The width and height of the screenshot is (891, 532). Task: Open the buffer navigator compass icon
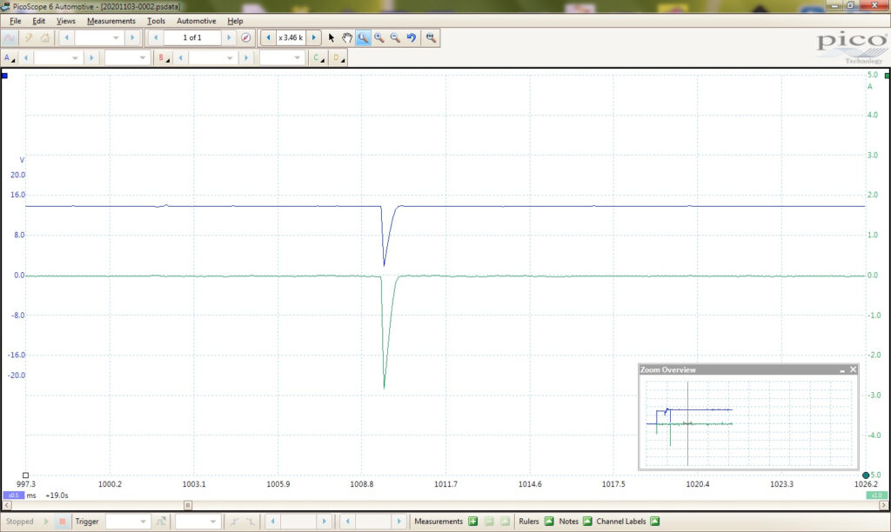245,37
